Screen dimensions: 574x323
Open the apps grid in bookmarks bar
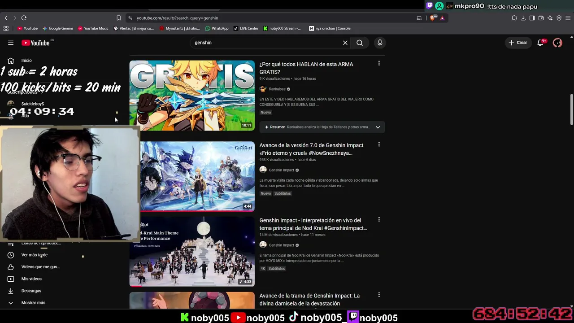coord(6,28)
